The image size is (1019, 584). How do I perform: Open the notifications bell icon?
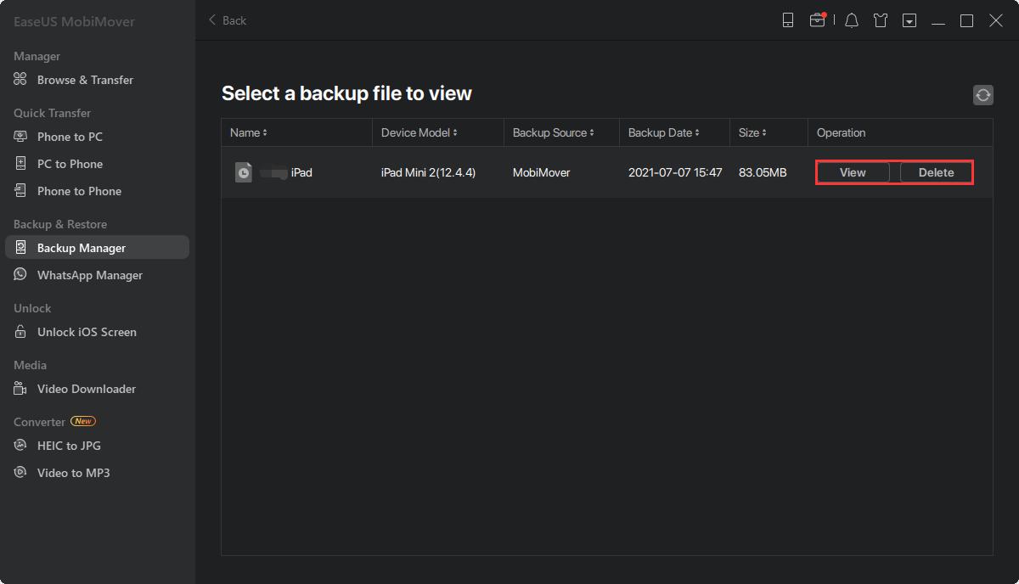[x=852, y=20]
